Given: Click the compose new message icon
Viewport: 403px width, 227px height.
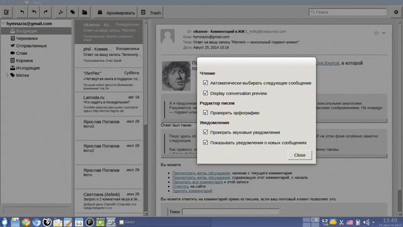Looking at the screenshot, I should coord(7,12).
